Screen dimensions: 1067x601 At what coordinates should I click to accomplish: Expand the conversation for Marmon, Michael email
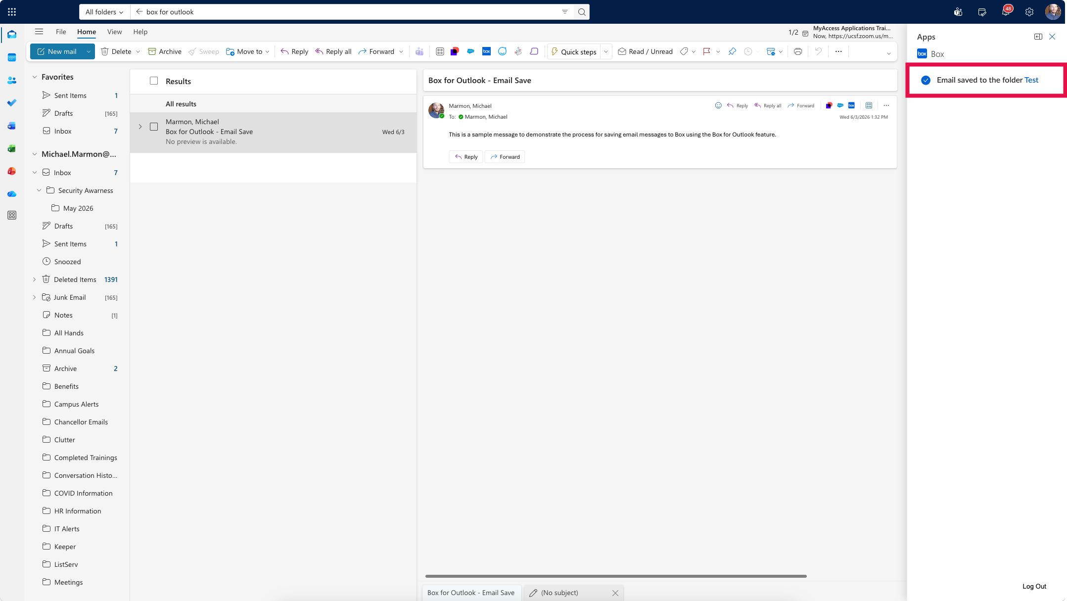coord(140,127)
